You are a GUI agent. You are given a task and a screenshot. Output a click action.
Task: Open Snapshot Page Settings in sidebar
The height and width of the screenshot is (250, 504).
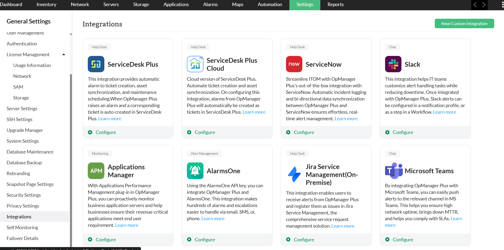tap(30, 184)
